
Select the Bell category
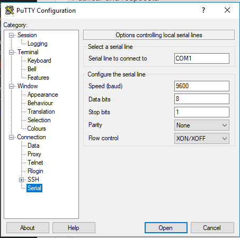point(32,69)
